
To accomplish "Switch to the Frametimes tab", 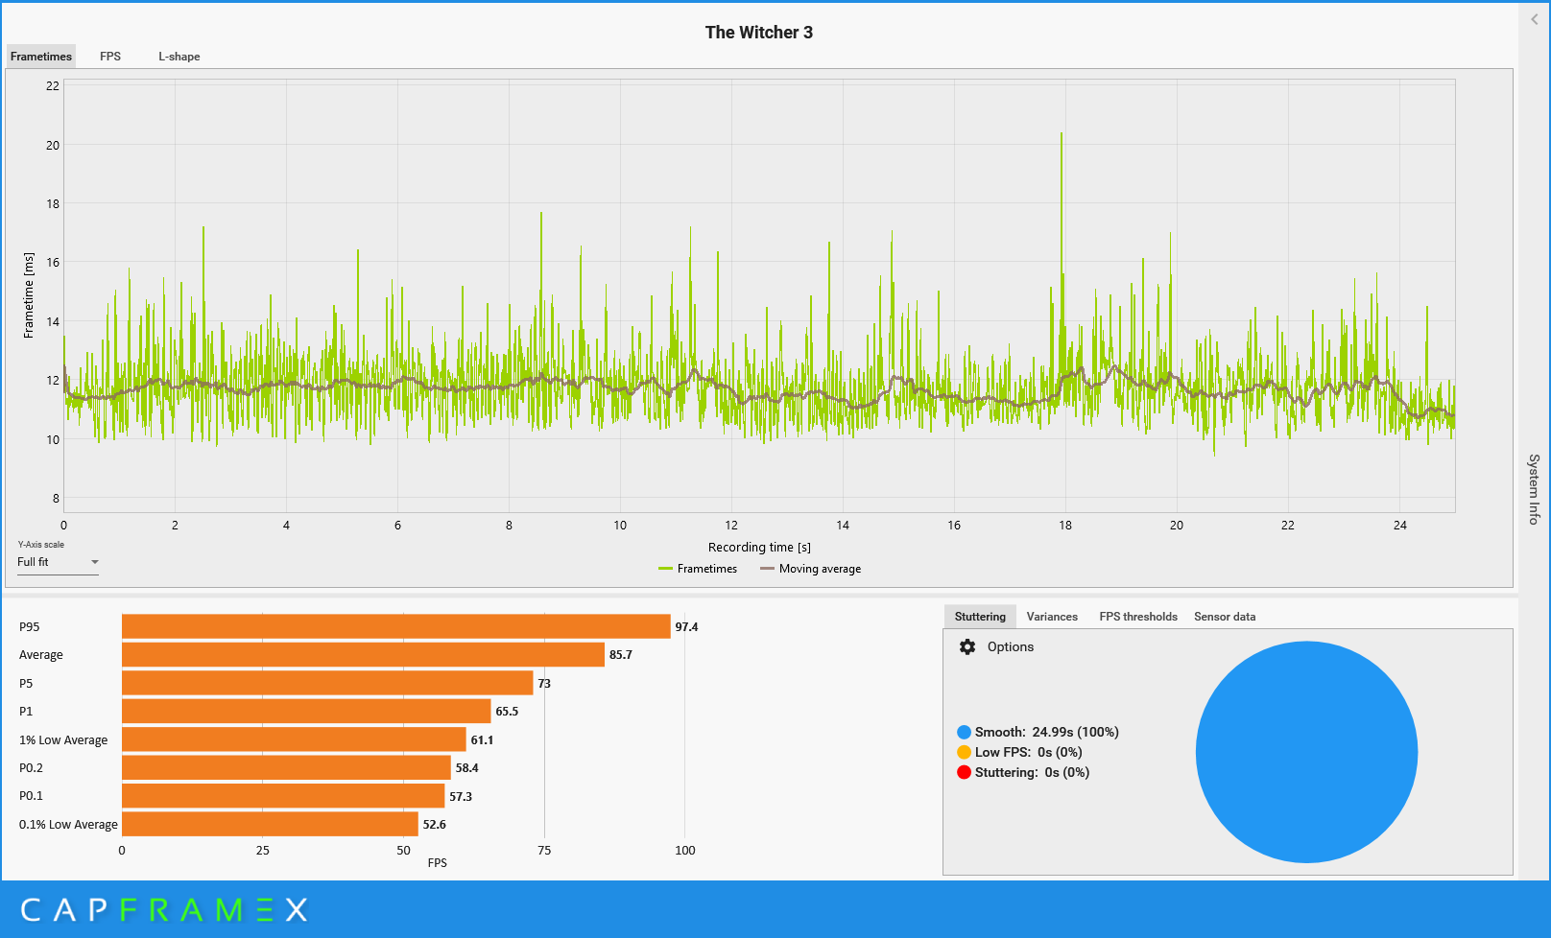I will [x=41, y=57].
